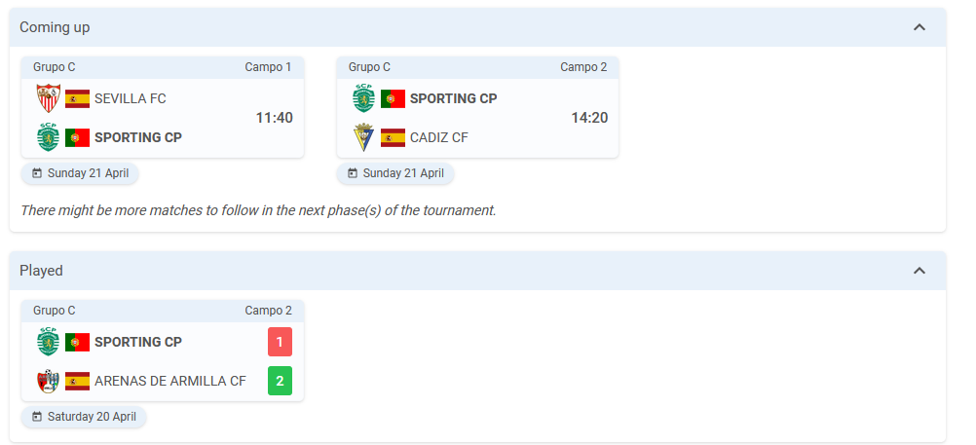Select the Saturday 20 April date chip
Image resolution: width=976 pixels, height=445 pixels.
[x=84, y=417]
